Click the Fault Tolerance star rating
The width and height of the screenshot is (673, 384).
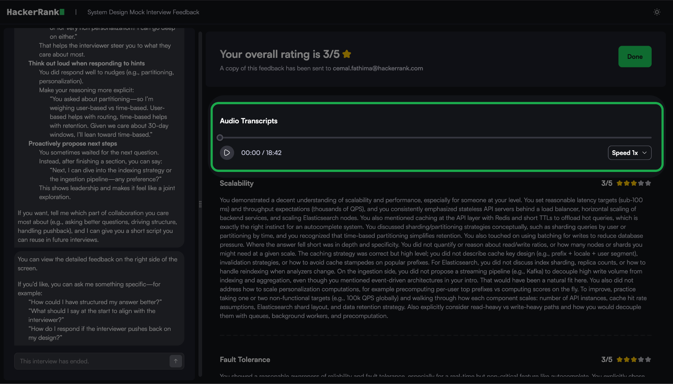tap(633, 360)
